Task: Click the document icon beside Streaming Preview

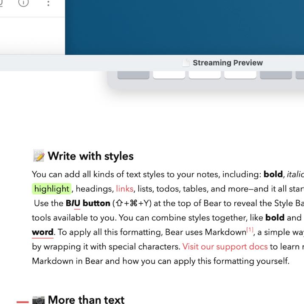Action: (x=186, y=63)
